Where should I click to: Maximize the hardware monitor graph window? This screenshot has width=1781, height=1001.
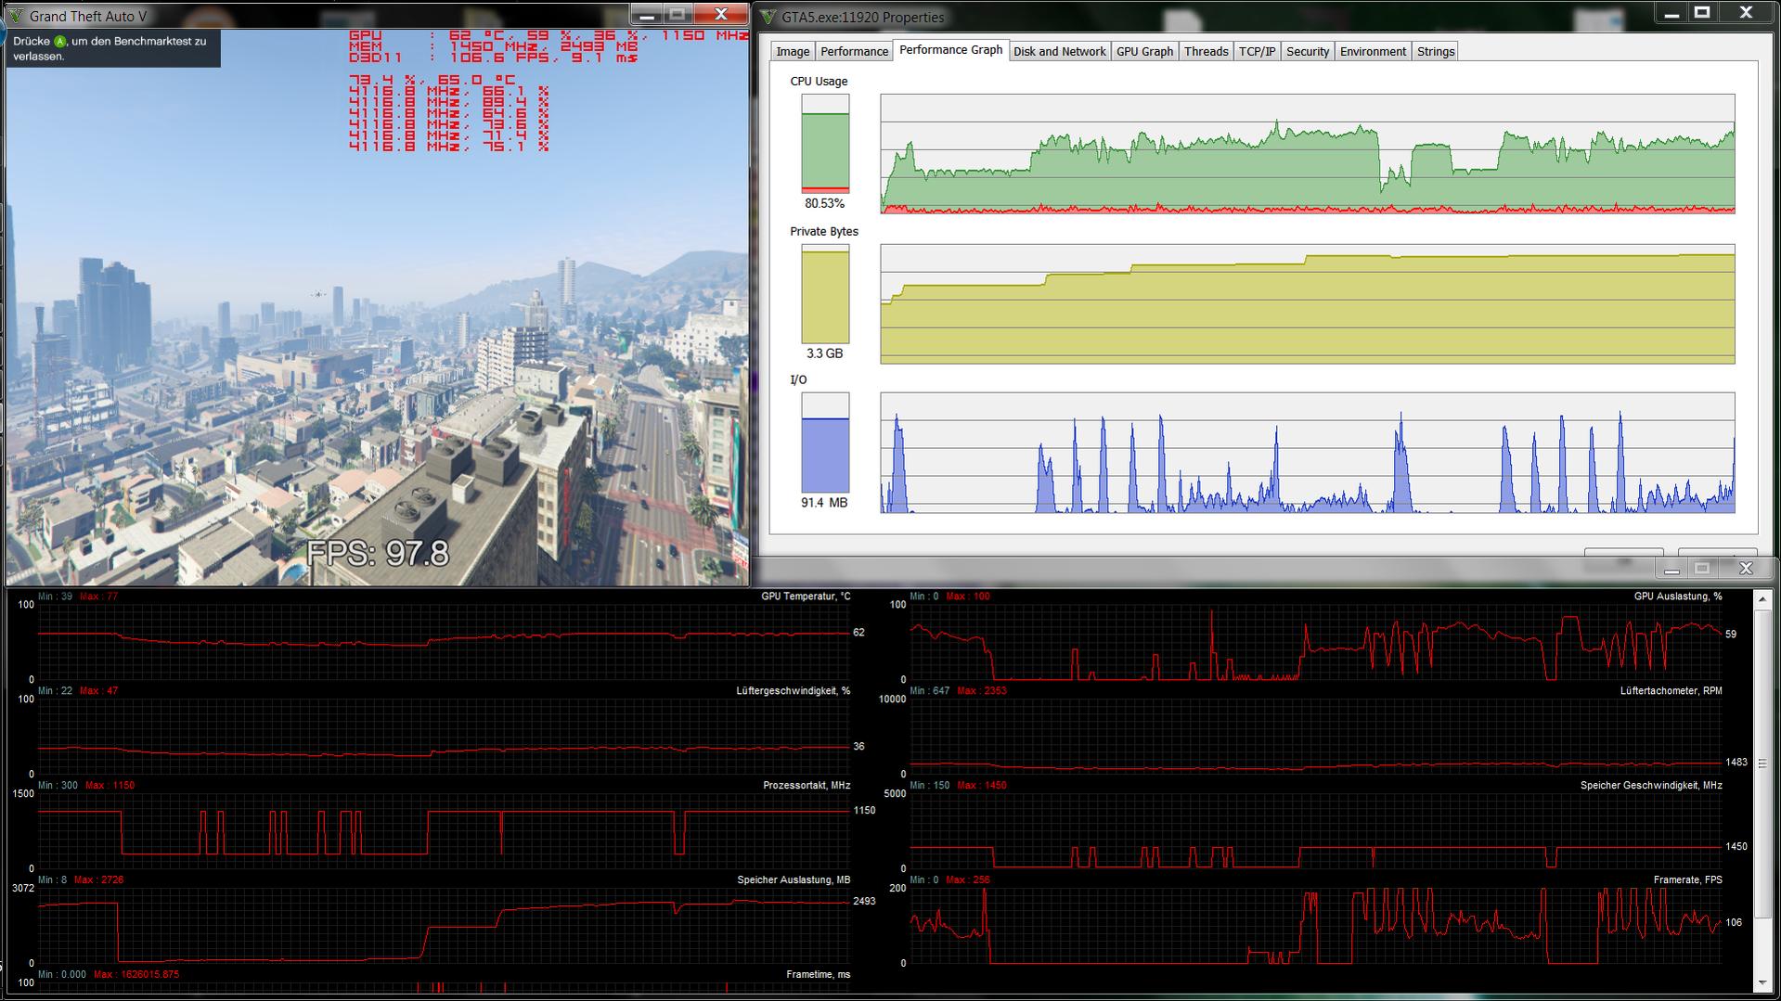1701,569
